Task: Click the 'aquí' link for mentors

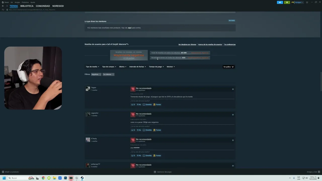Action: tap(130, 28)
